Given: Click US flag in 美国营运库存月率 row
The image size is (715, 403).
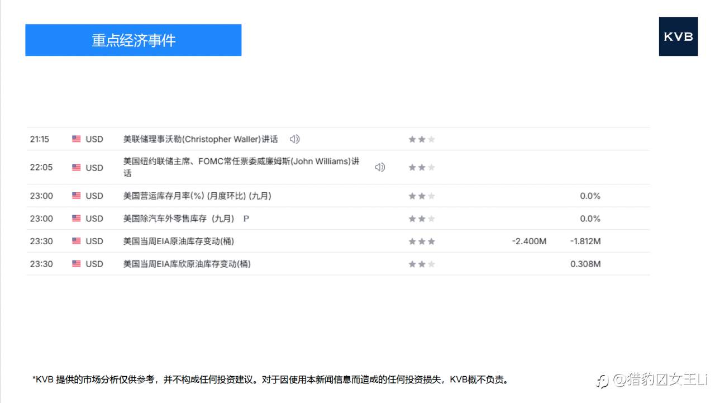Looking at the screenshot, I should coord(77,196).
